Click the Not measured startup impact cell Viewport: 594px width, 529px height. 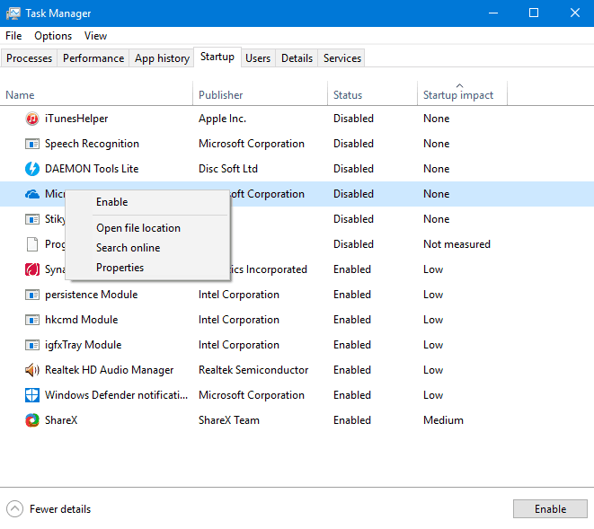(457, 244)
